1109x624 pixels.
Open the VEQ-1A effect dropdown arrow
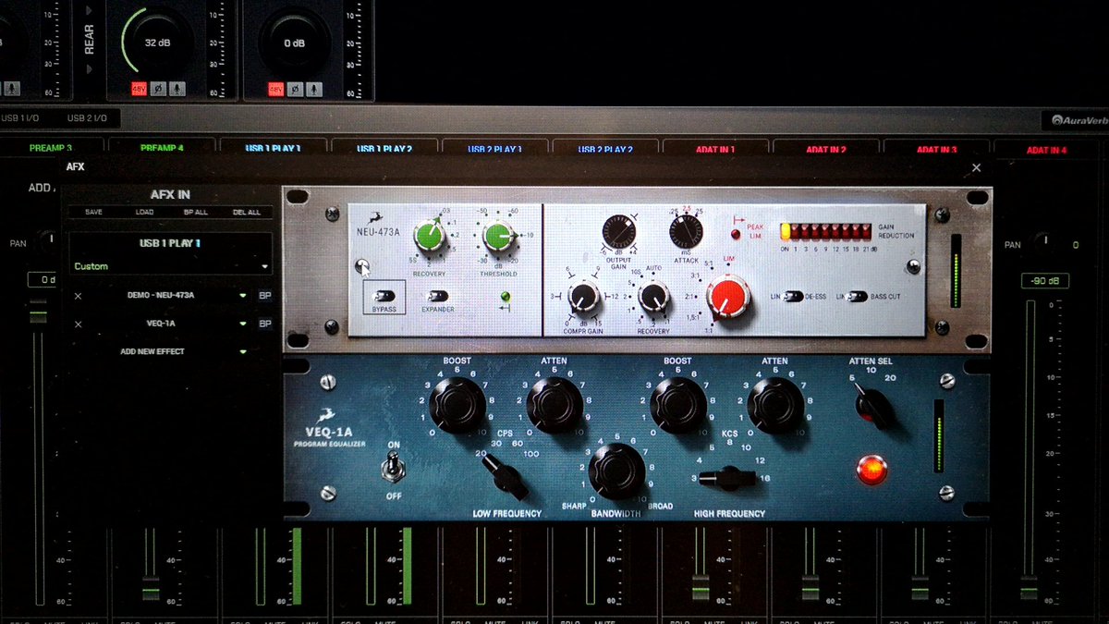coord(243,324)
